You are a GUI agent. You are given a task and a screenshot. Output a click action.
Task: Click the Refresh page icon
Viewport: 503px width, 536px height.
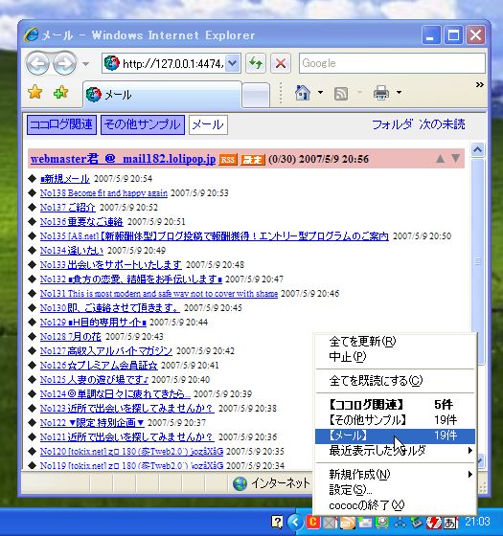256,63
